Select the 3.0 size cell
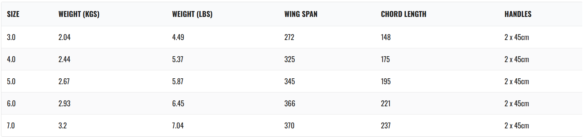Image resolution: width=584 pixels, height=137 pixels. click(x=11, y=37)
